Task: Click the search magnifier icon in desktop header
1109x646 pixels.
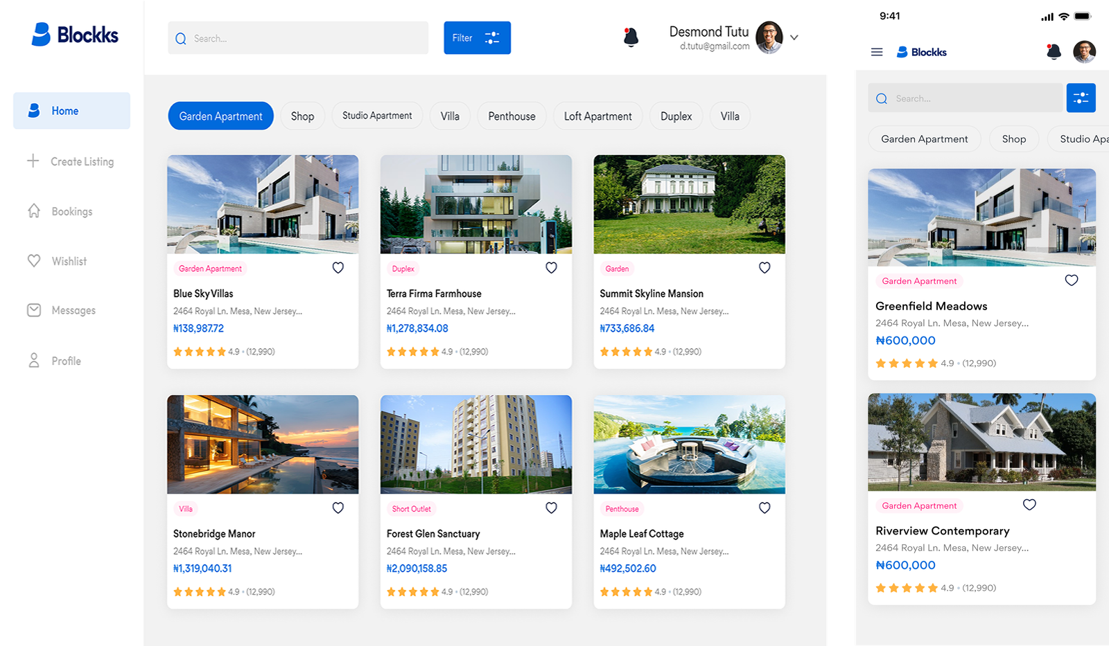Action: pos(181,39)
